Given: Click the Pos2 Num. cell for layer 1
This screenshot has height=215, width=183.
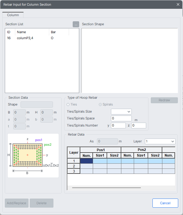Looking at the screenshot, I should coord(128,161).
